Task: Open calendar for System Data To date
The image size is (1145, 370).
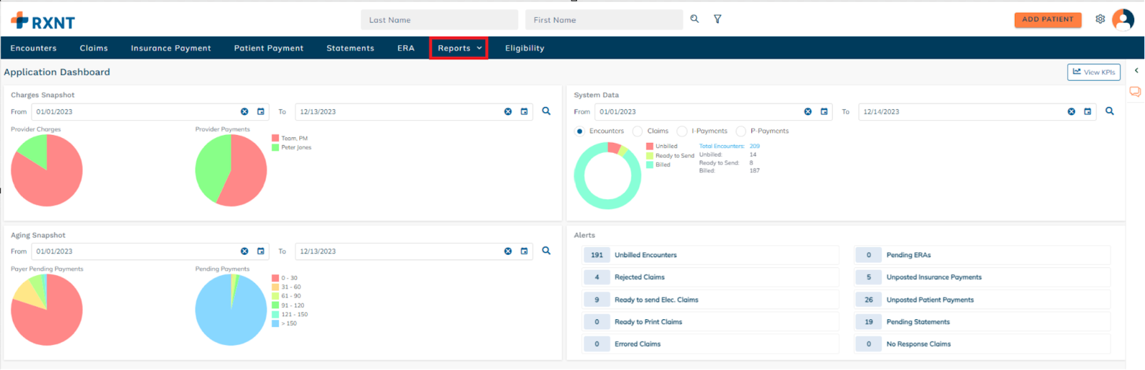Action: (1087, 111)
